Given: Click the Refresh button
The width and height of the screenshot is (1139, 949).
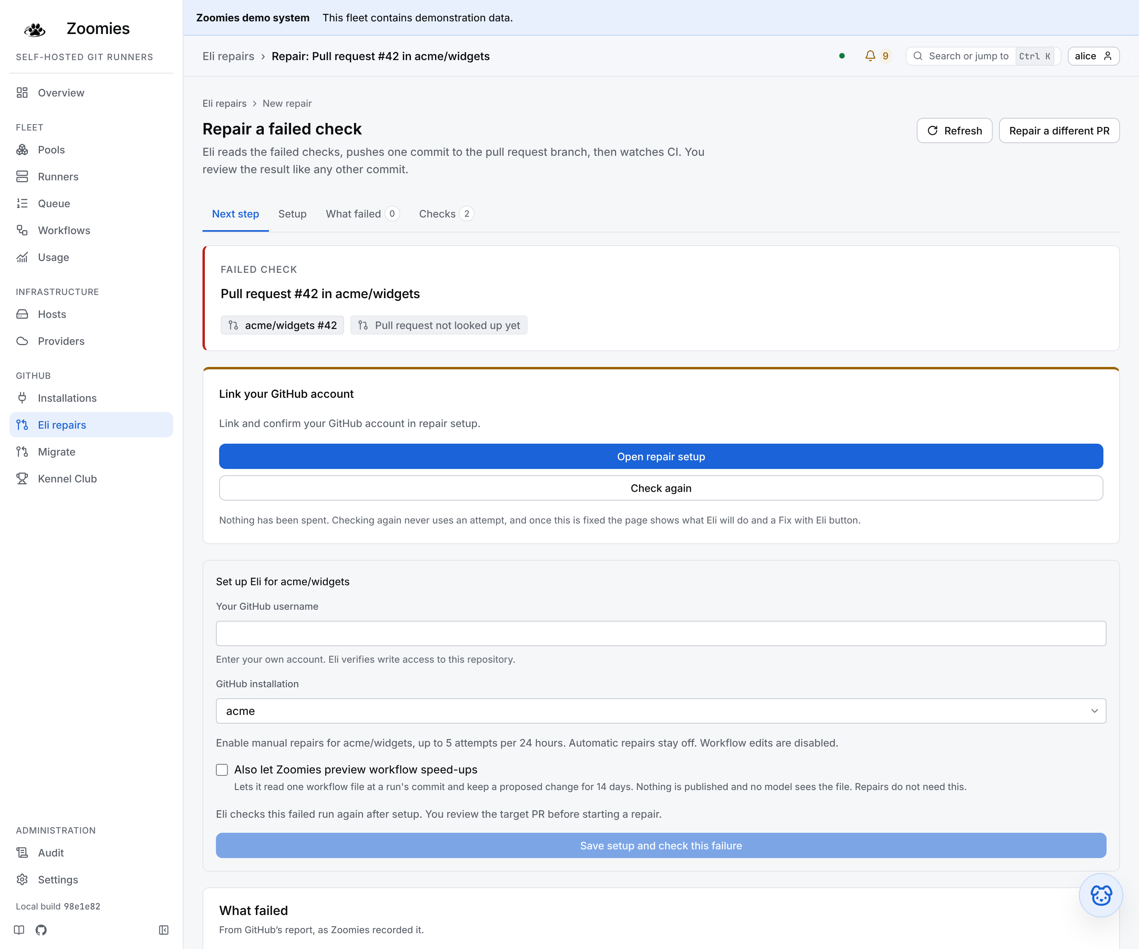Looking at the screenshot, I should pos(955,131).
